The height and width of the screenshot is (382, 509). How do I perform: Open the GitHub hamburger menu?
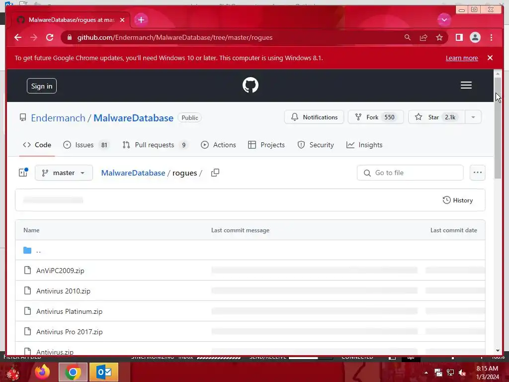point(466,85)
